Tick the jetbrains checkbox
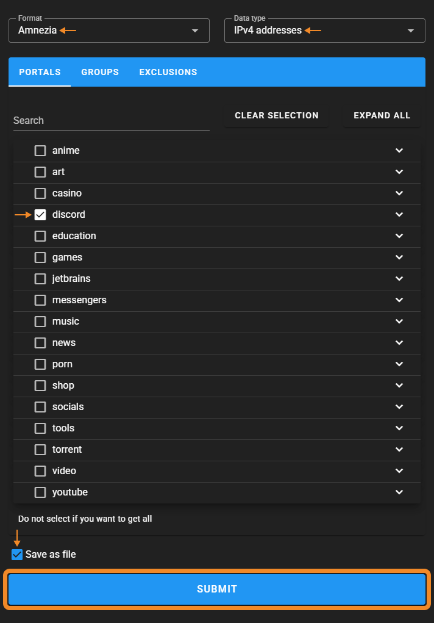This screenshot has width=434, height=623. tap(40, 279)
